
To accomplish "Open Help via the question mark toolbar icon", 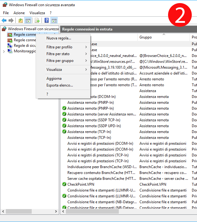I will 46,21.
